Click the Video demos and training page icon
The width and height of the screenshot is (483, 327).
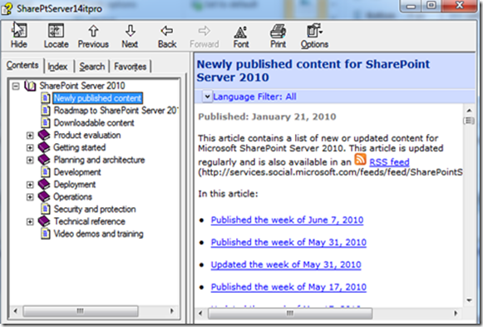(46, 234)
